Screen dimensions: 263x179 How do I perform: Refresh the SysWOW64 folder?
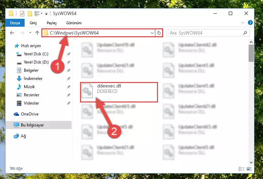[x=159, y=33]
